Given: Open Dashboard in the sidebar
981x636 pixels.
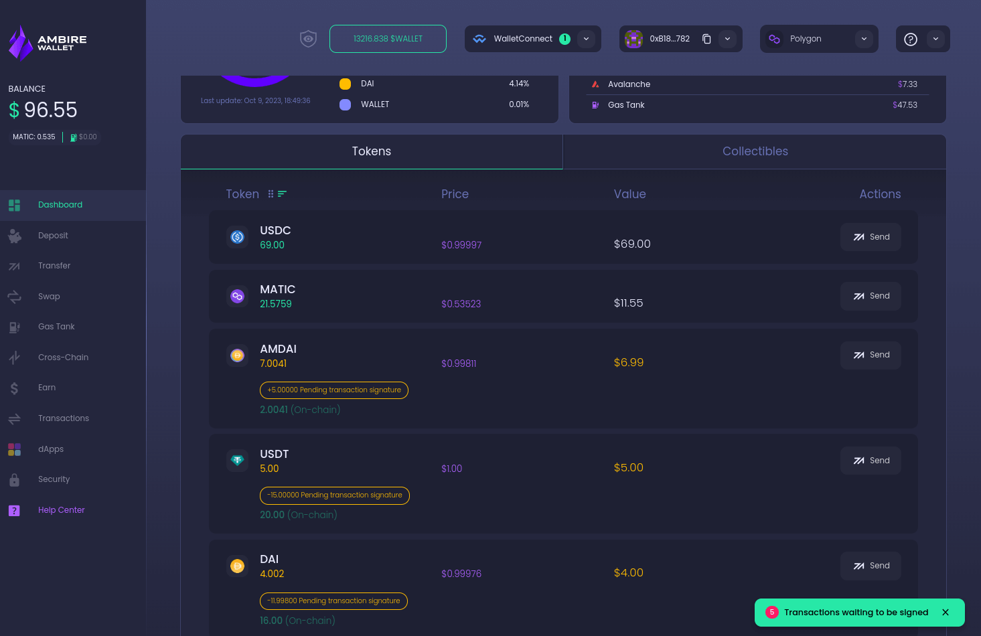Looking at the screenshot, I should [x=73, y=206].
